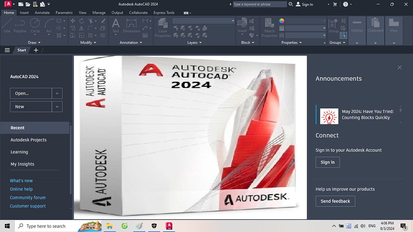The width and height of the screenshot is (413, 232).
Task: Click the Dimension tool
Action: click(131, 26)
